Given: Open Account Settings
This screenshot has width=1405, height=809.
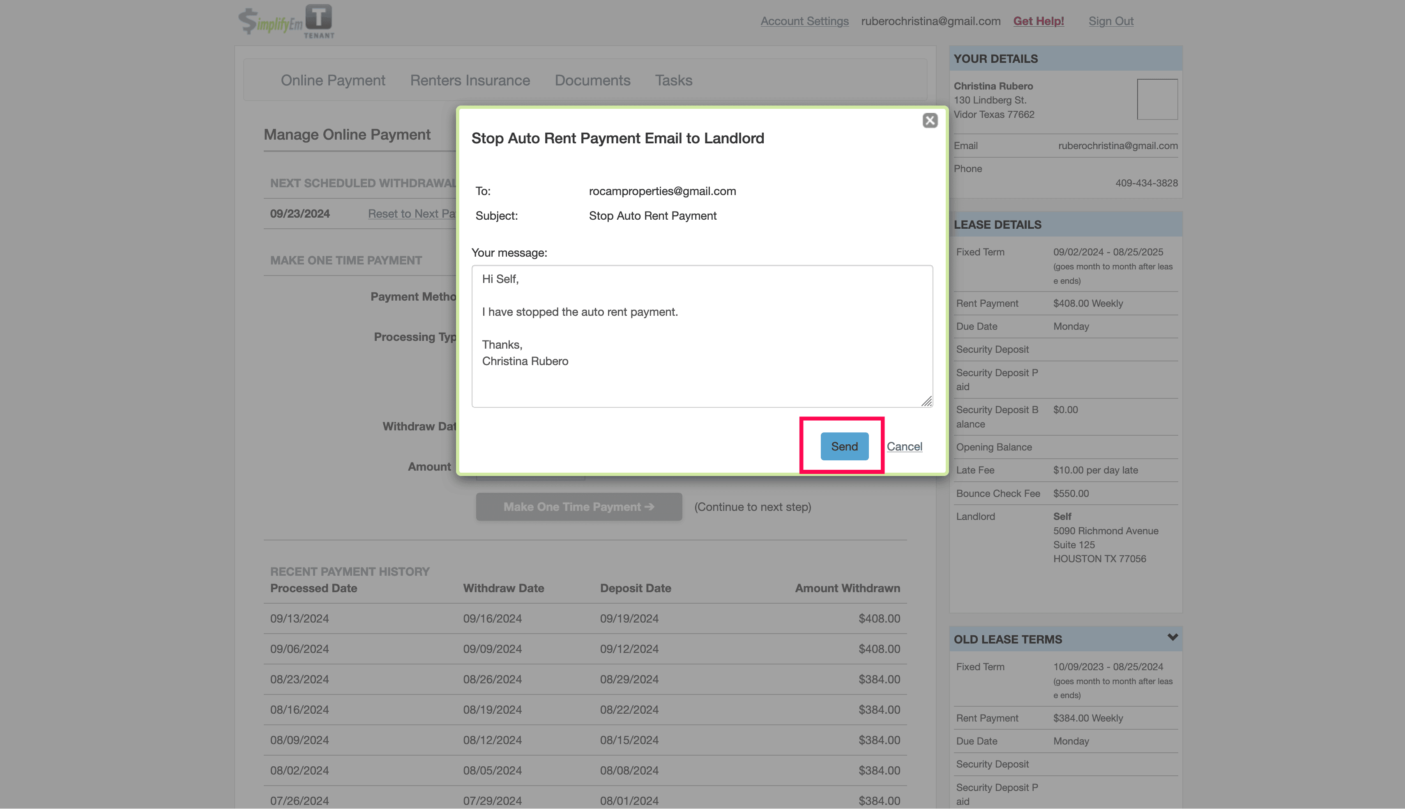Looking at the screenshot, I should pos(804,21).
